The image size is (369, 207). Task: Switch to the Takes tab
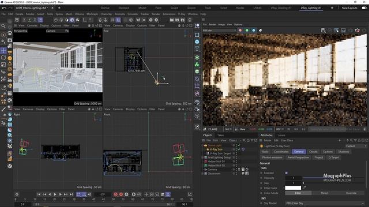(220, 135)
